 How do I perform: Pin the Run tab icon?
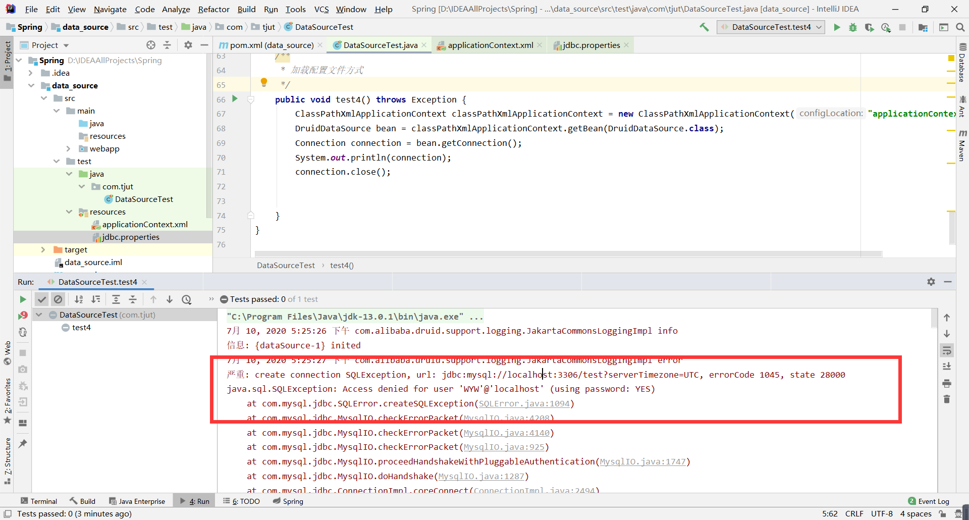(x=23, y=443)
